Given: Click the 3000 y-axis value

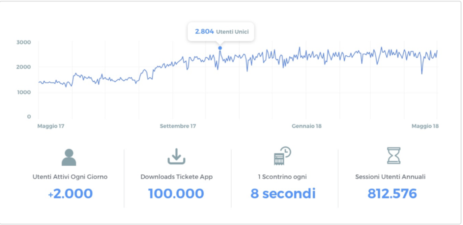Looking at the screenshot, I should coord(24,42).
